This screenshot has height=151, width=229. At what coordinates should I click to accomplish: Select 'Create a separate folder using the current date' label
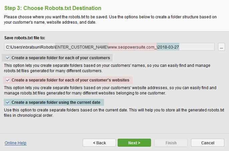(56, 102)
